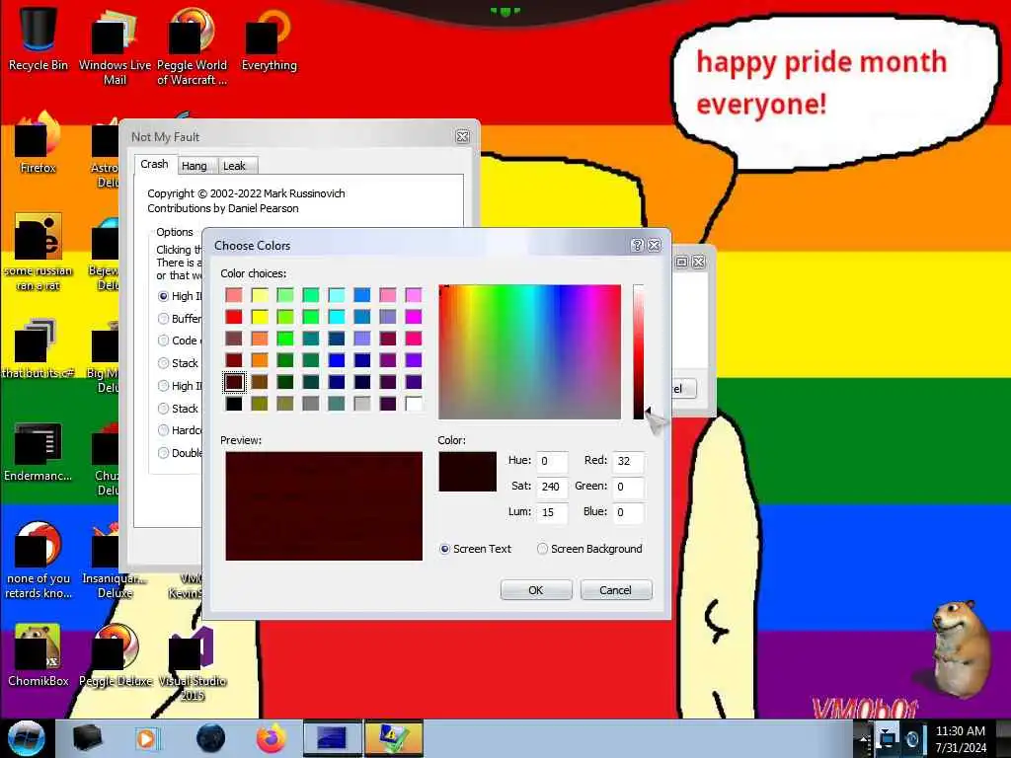Open the dark globe taskbar icon
The height and width of the screenshot is (758, 1011).
210,738
